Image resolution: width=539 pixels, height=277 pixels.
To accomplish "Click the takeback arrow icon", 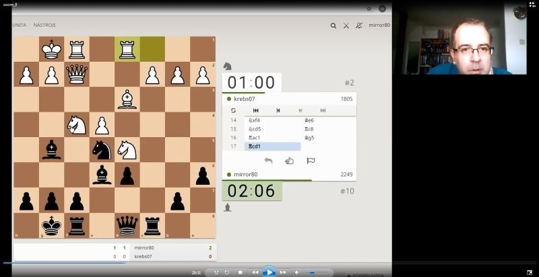I will (x=268, y=161).
